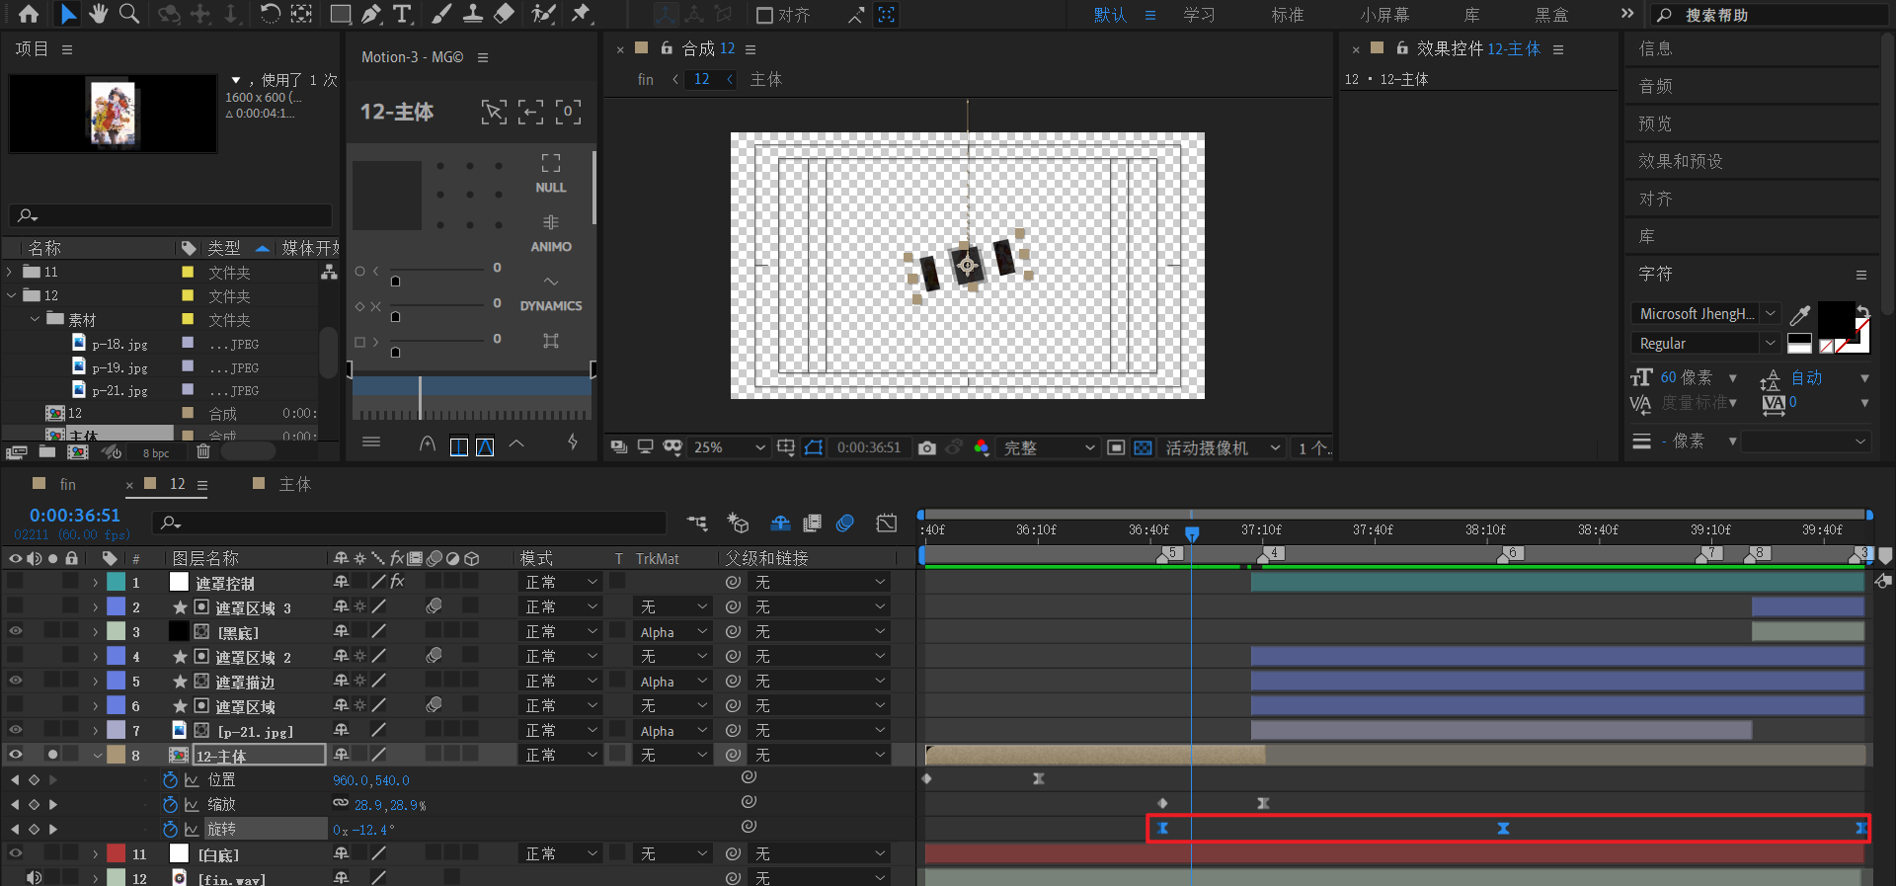Open the 小屏幕 workspace
1896x886 pixels.
[1383, 15]
